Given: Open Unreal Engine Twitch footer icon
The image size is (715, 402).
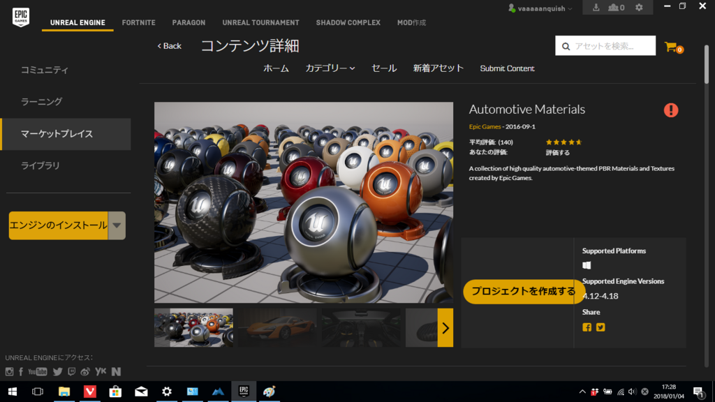Looking at the screenshot, I should 72,371.
